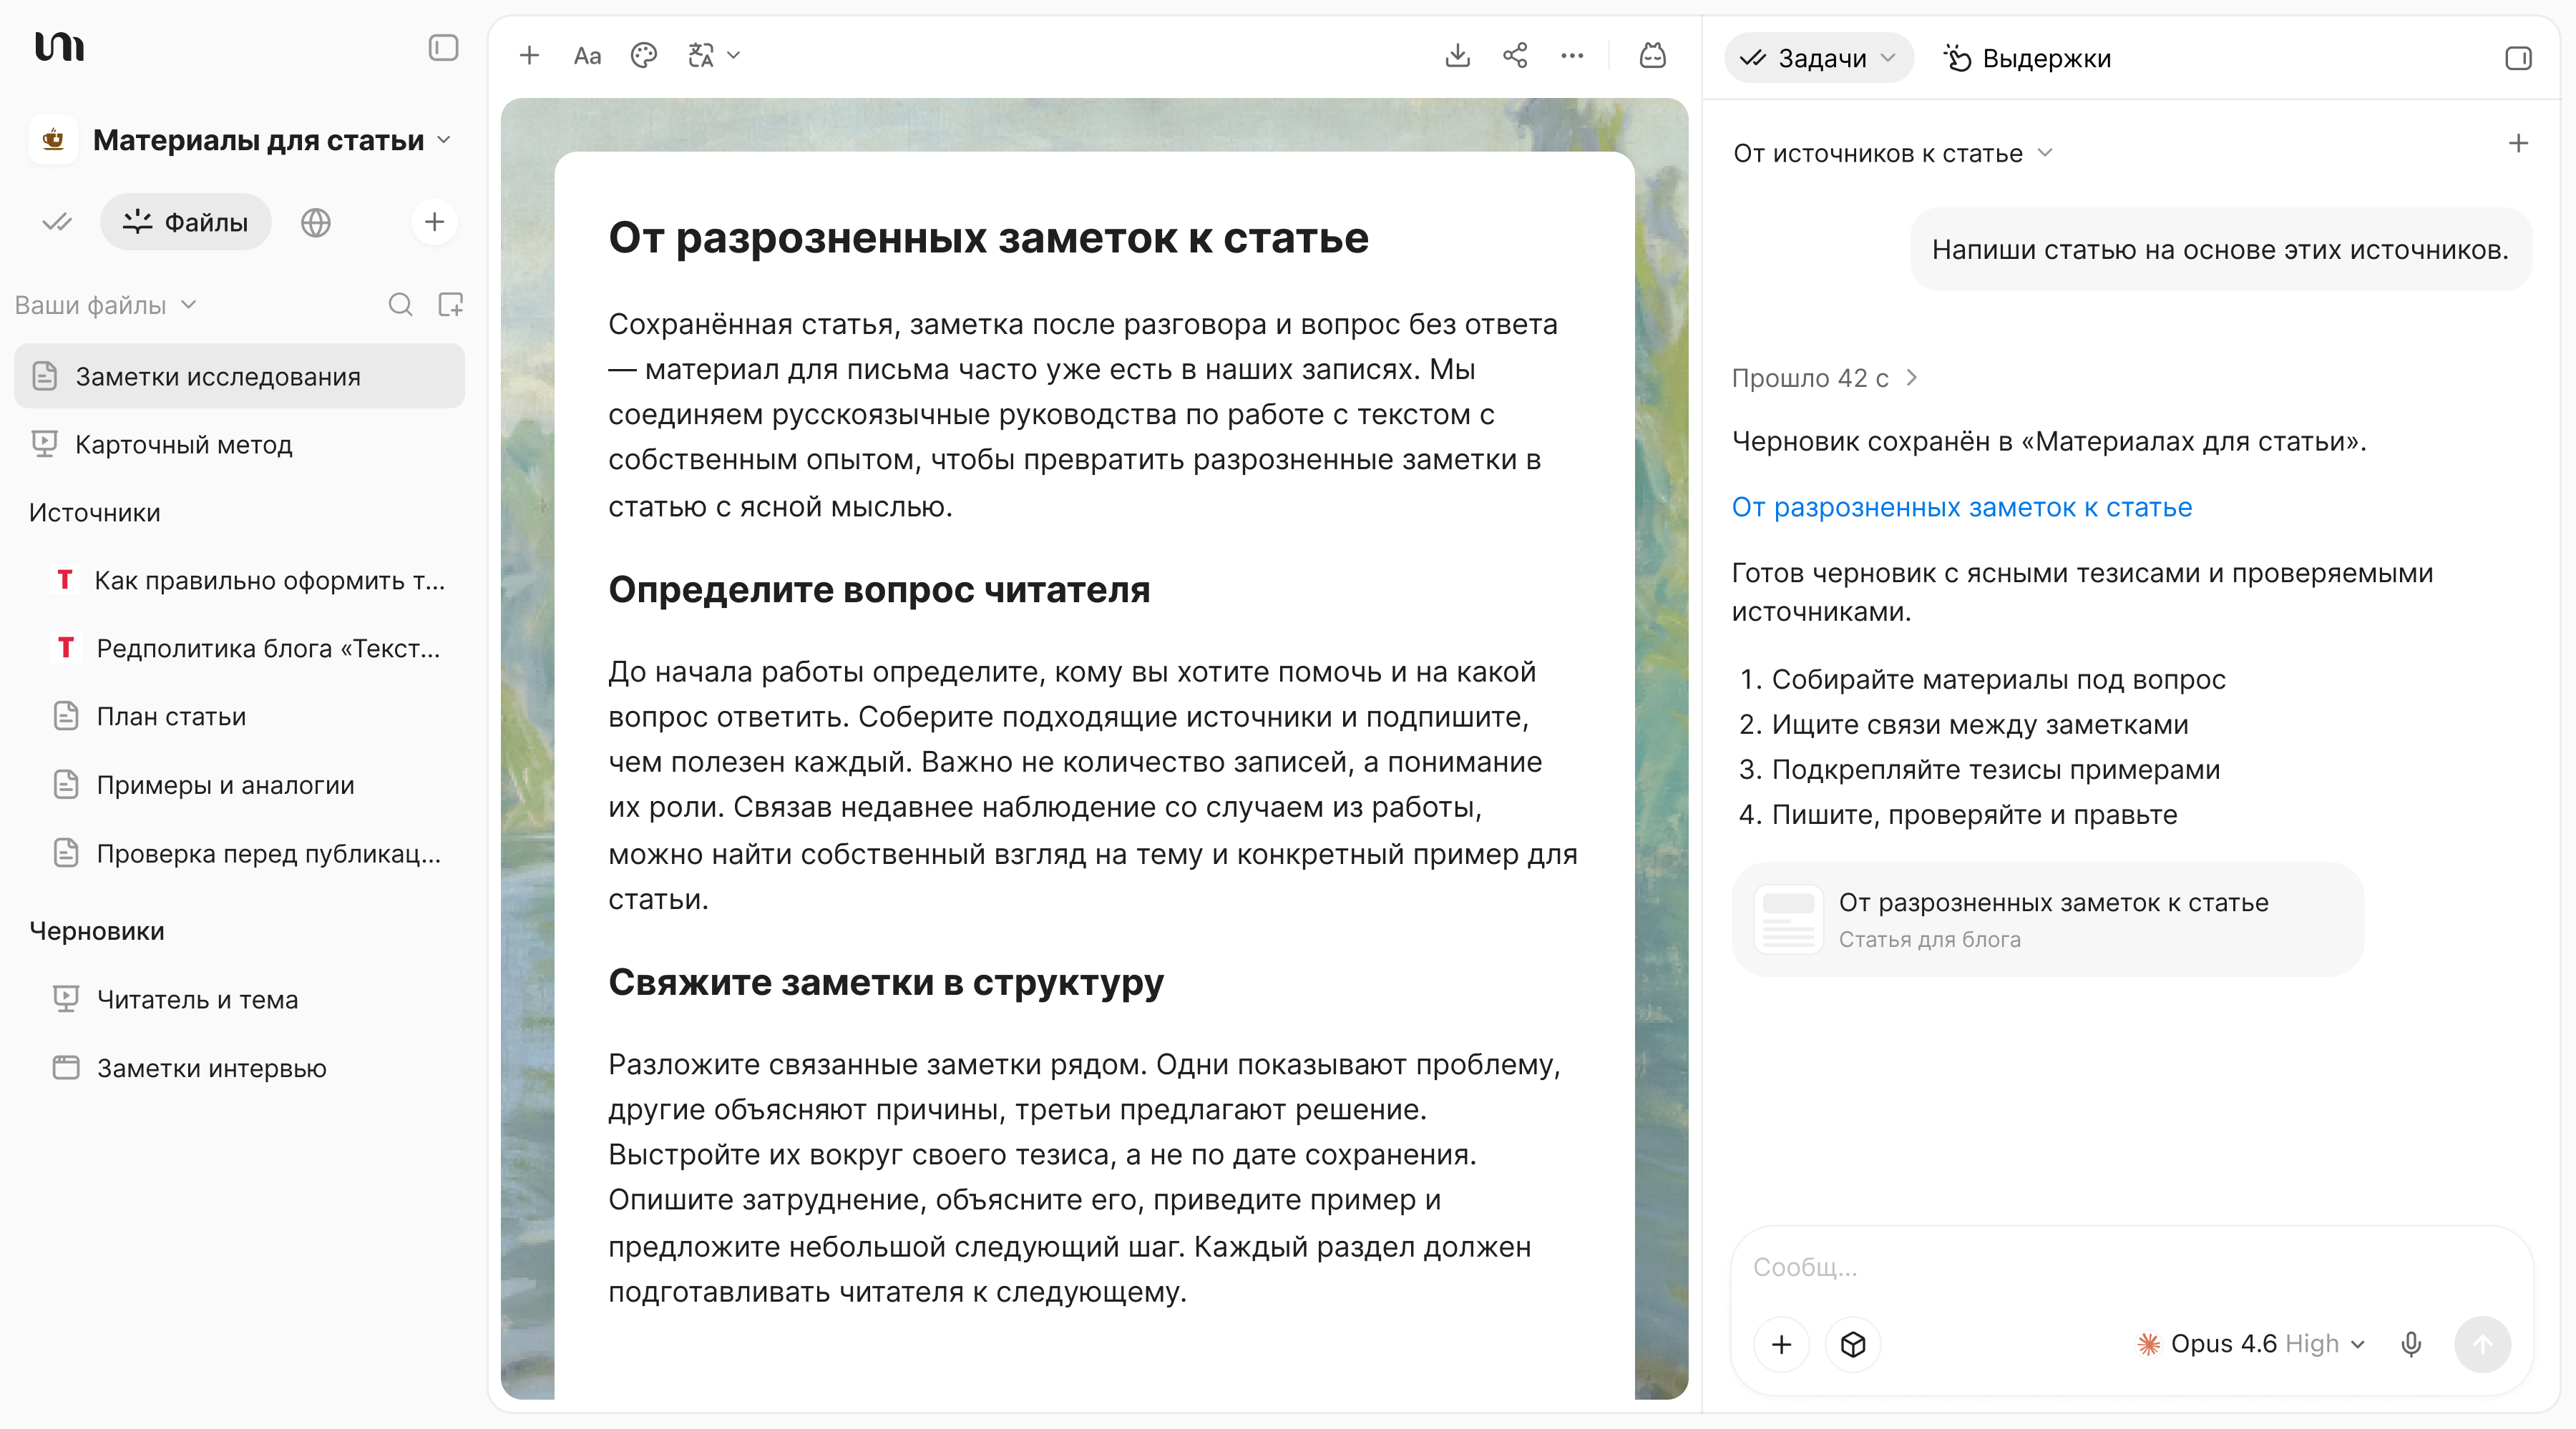Select the Файлы tab

coord(186,222)
